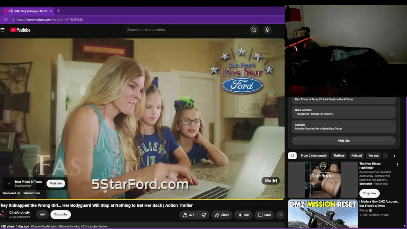The width and height of the screenshot is (407, 229).
Task: Open a new browser tab
Action: click(58, 11)
